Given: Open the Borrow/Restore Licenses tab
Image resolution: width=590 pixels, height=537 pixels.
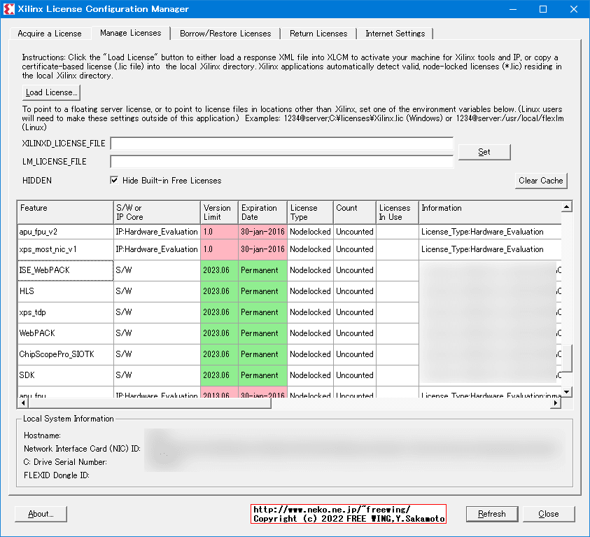Looking at the screenshot, I should pos(225,34).
